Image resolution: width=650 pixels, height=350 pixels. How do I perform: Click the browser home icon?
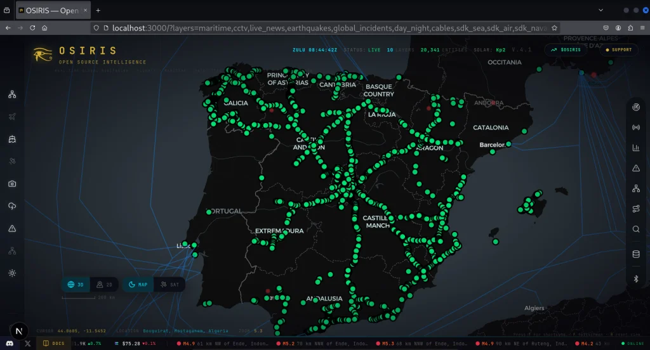[44, 28]
